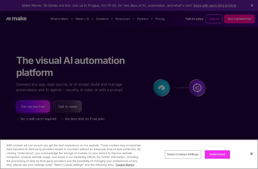Open the Make + AI menu
The height and width of the screenshot is (169, 258).
[x=82, y=19]
